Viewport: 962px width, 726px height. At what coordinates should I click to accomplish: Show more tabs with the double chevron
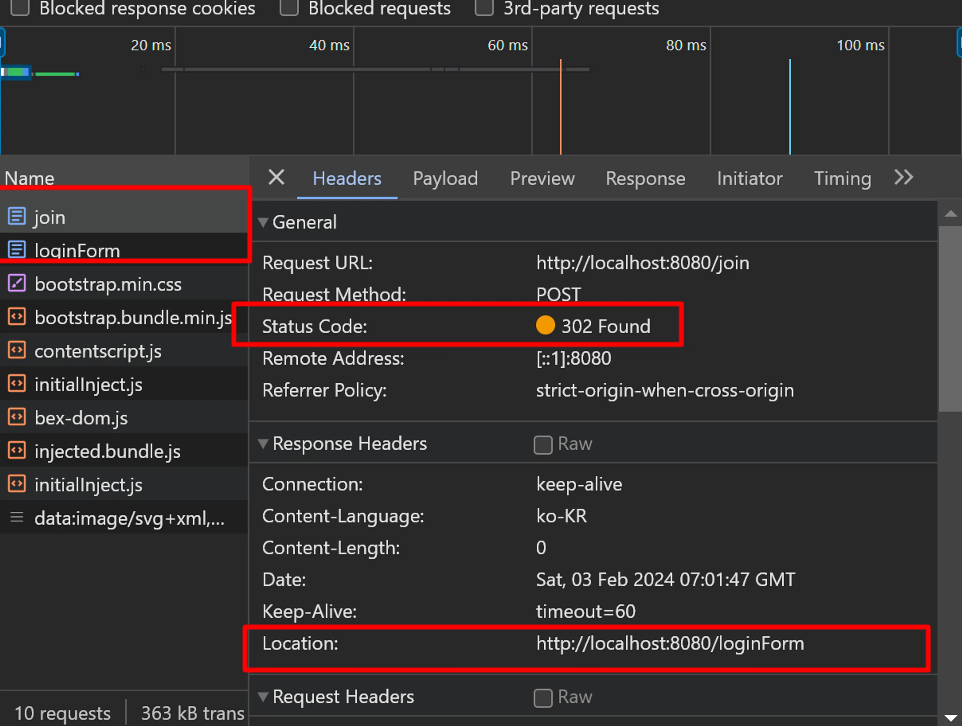click(904, 177)
